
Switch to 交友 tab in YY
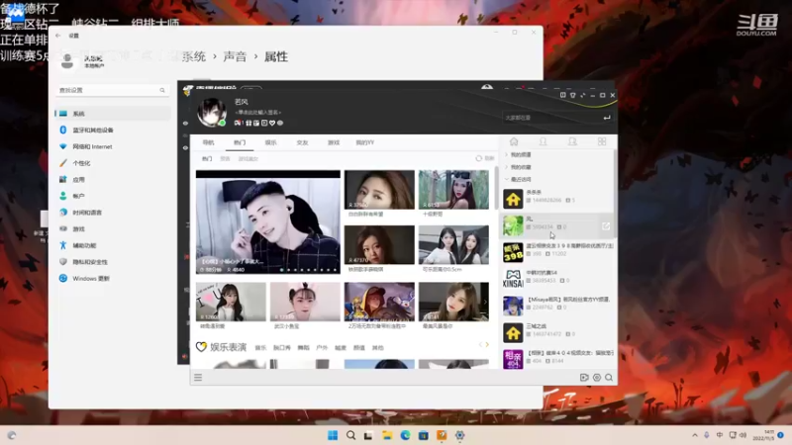(x=302, y=142)
